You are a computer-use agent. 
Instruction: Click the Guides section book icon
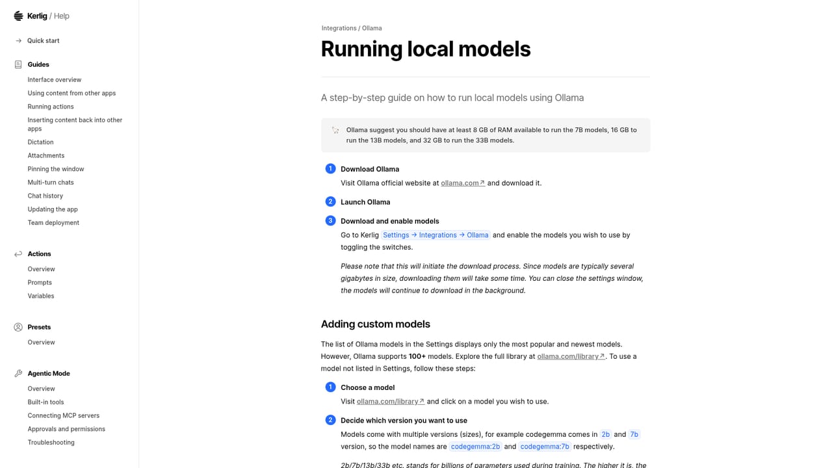[18, 64]
